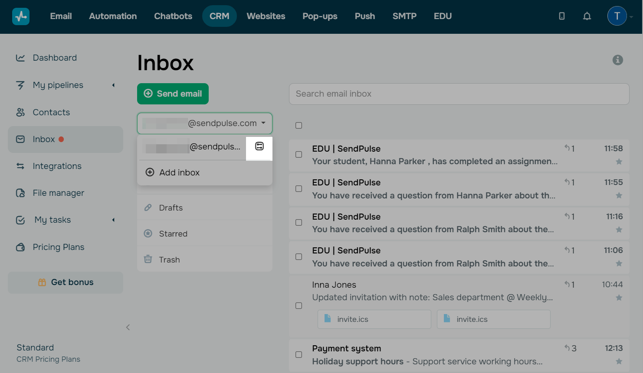Open the 11:06 Ralph Smith question email
Screen dimensions: 643x373
click(459, 257)
